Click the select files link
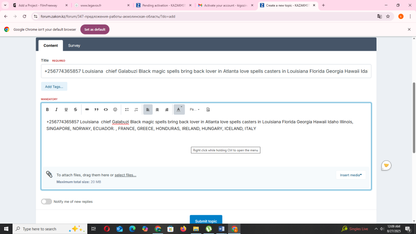 (x=126, y=175)
